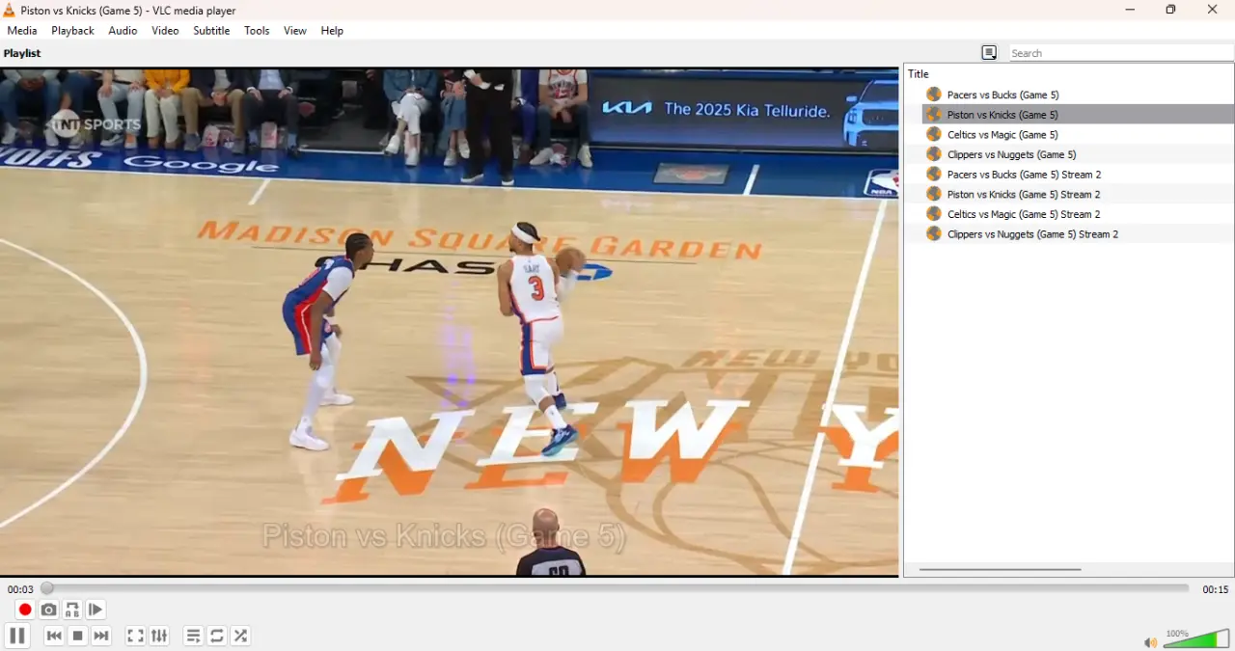This screenshot has width=1235, height=651.
Task: Toggle the playlist view button
Action: click(193, 636)
